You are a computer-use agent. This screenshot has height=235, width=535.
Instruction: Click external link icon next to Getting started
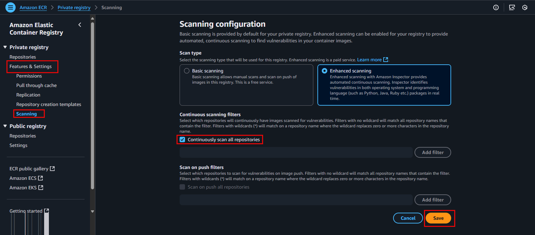[47, 211]
